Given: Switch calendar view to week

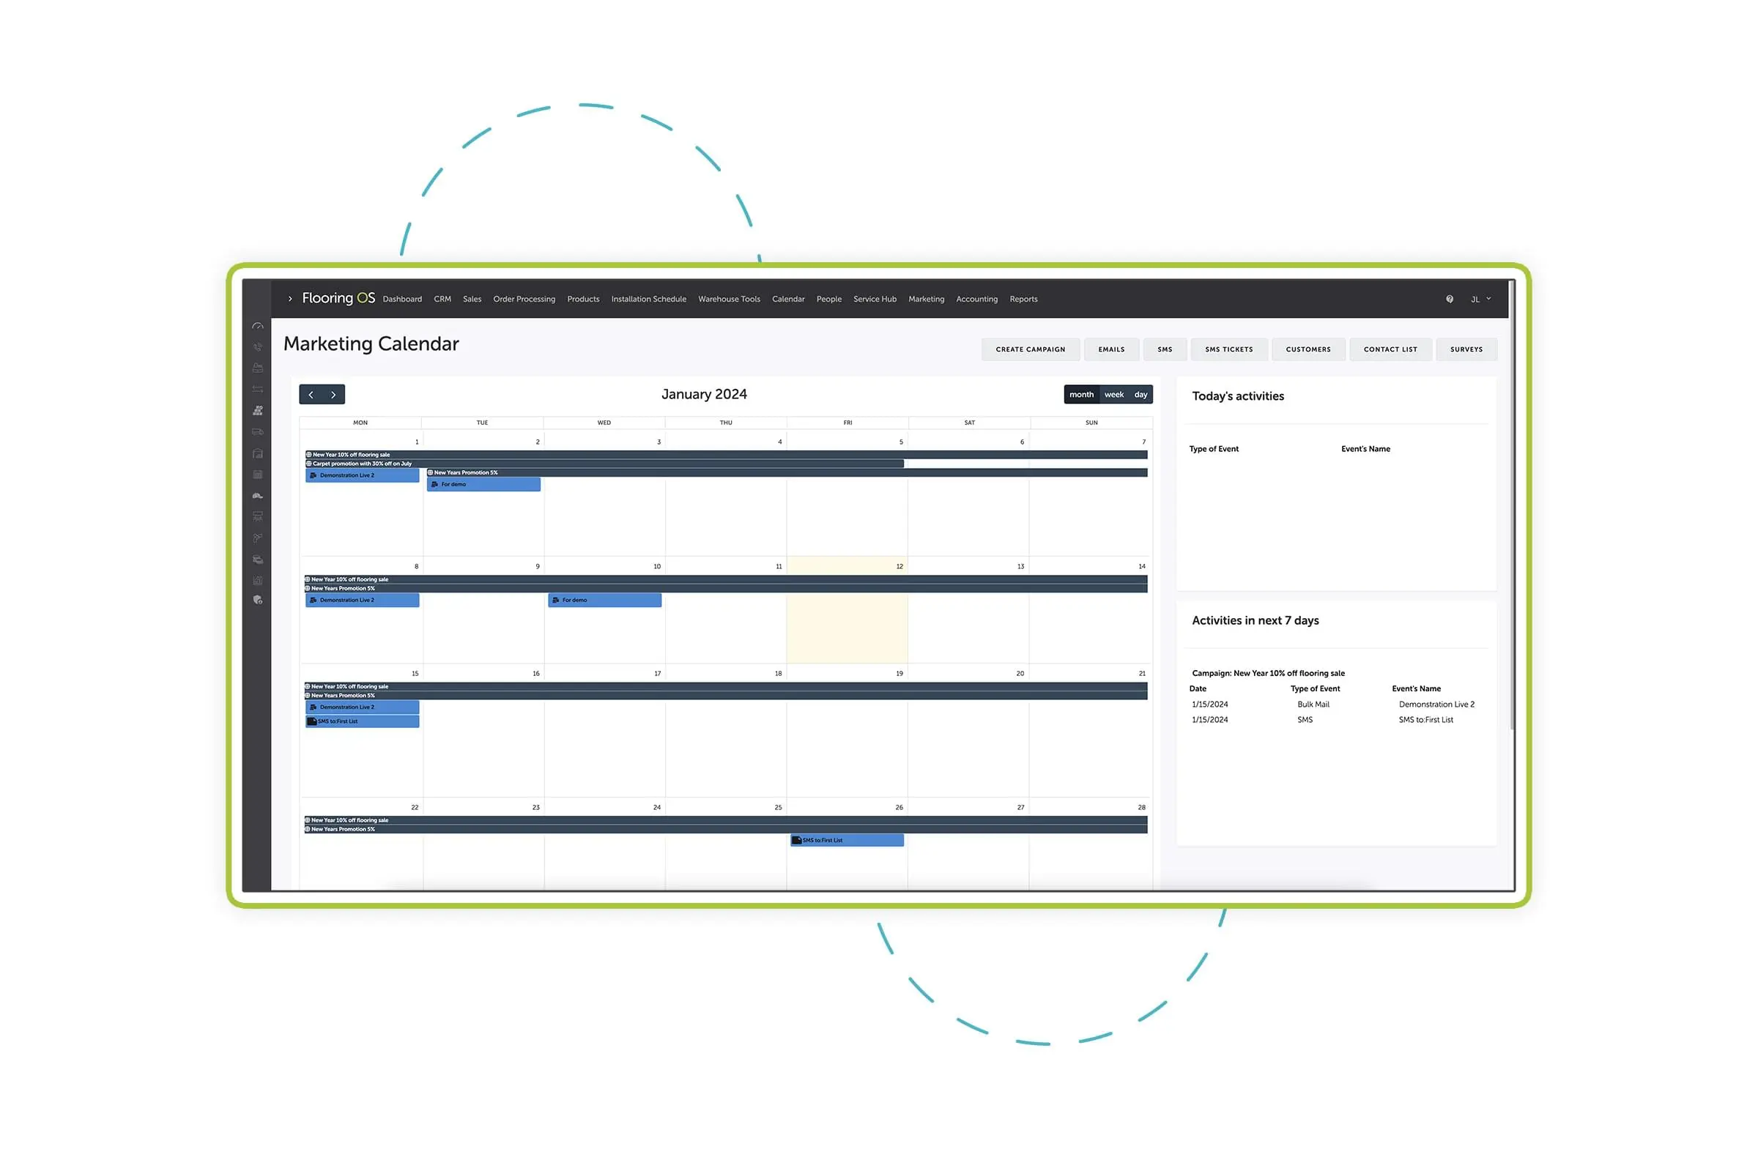Looking at the screenshot, I should [1113, 394].
